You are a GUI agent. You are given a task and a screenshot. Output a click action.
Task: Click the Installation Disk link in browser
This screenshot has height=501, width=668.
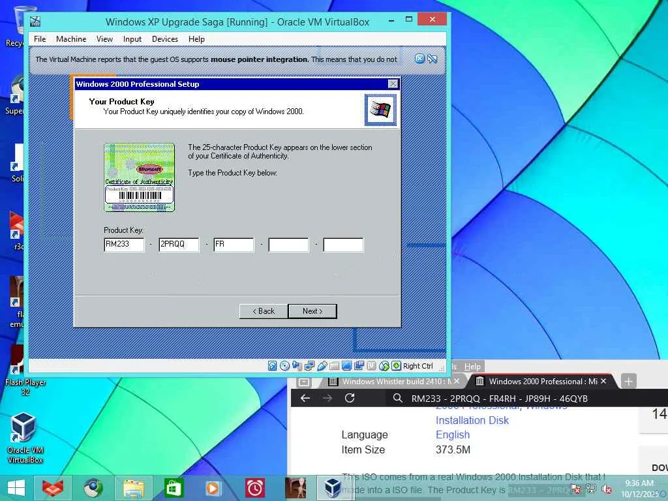472,420
